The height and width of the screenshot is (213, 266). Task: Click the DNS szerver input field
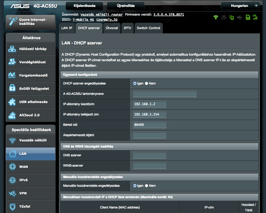(x=149, y=155)
